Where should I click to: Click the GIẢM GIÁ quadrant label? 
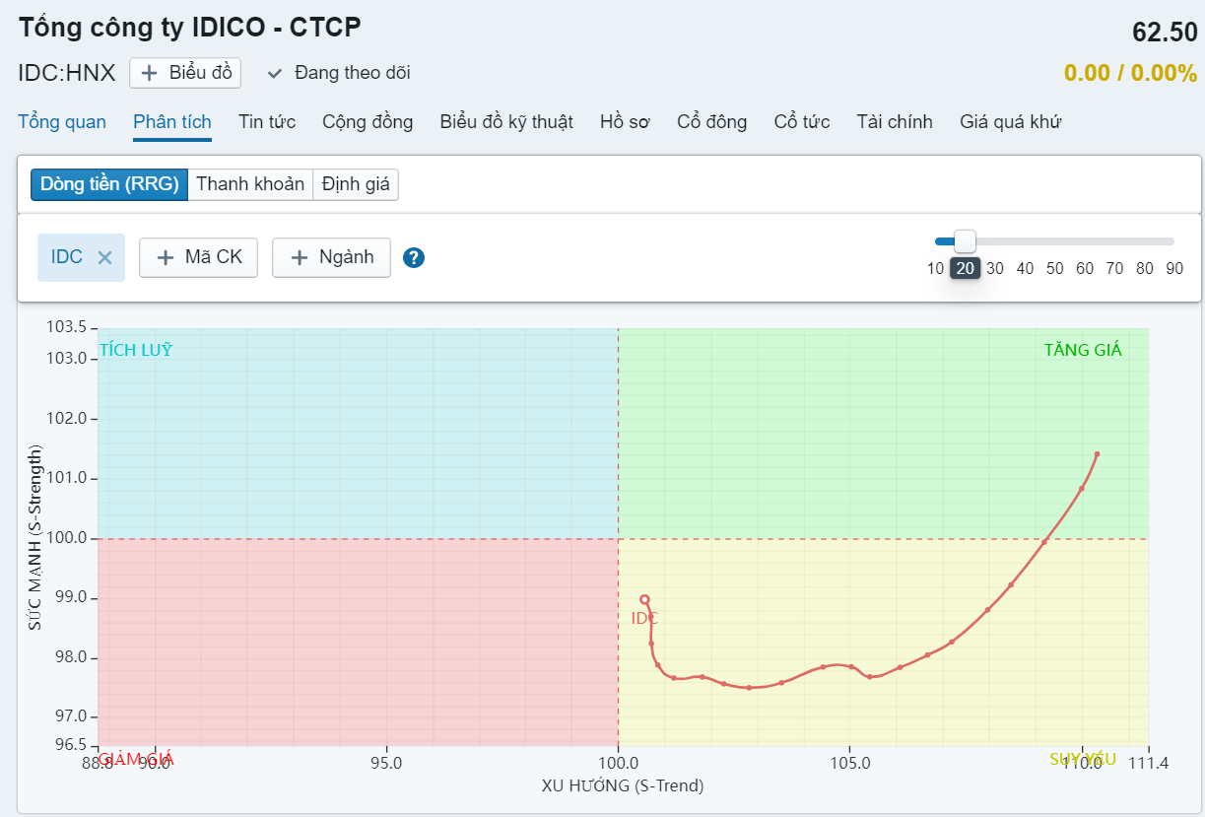pos(136,759)
